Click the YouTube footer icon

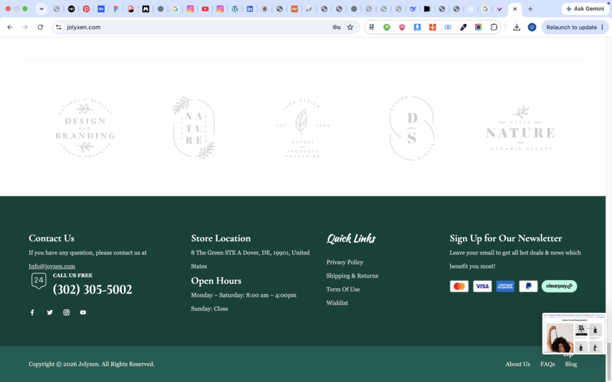pos(83,312)
